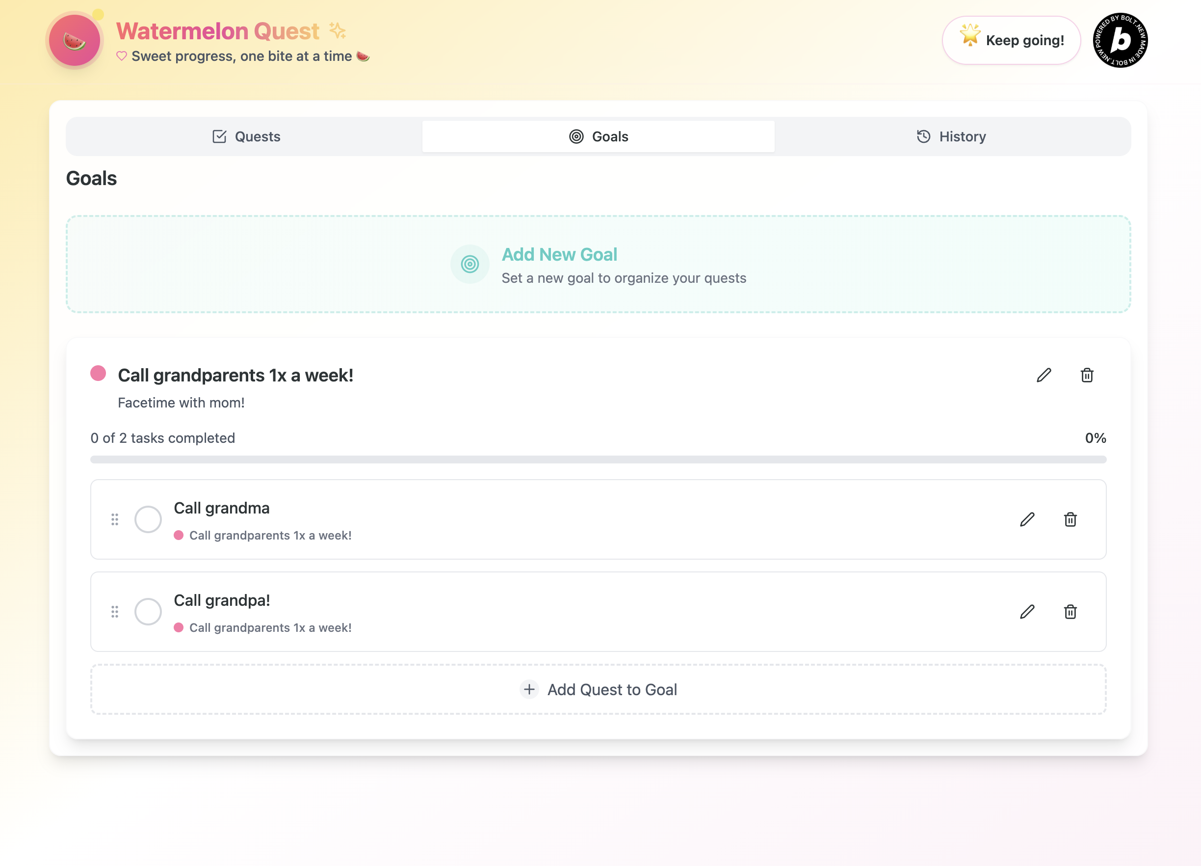Image resolution: width=1201 pixels, height=866 pixels.
Task: Click Add Quest to Goal button
Action: [x=599, y=689]
